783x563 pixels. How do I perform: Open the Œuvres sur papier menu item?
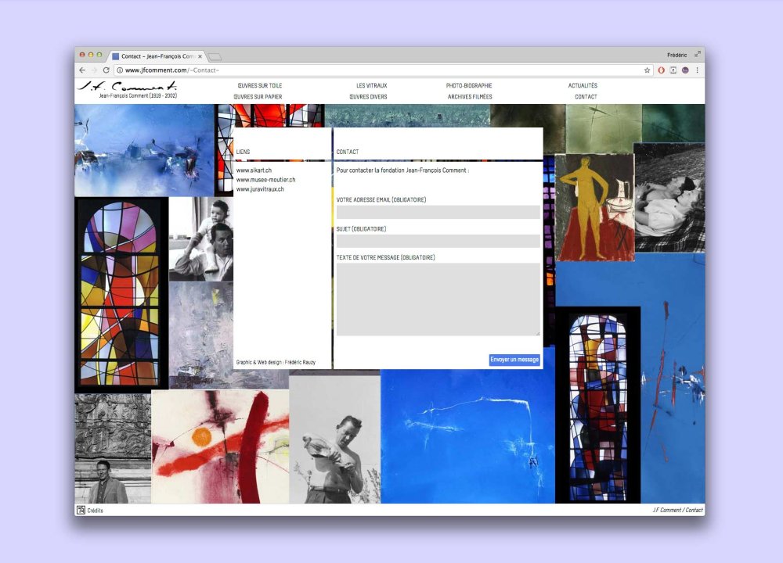[x=258, y=97]
